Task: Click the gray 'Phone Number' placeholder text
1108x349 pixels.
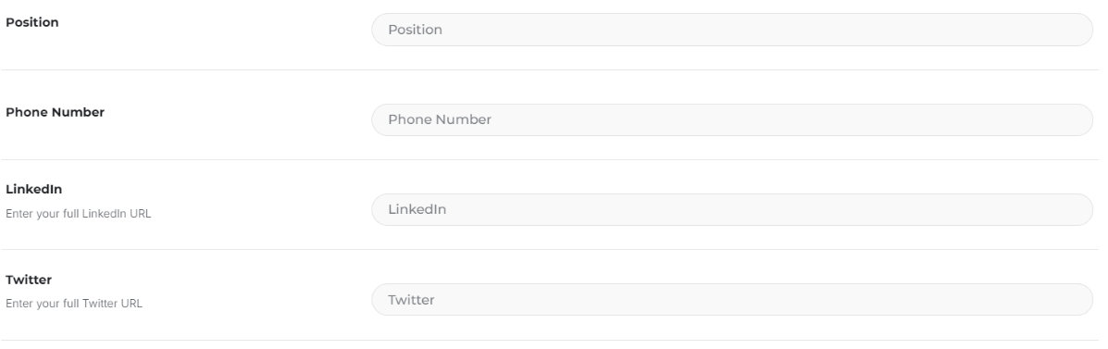Action: click(x=440, y=119)
